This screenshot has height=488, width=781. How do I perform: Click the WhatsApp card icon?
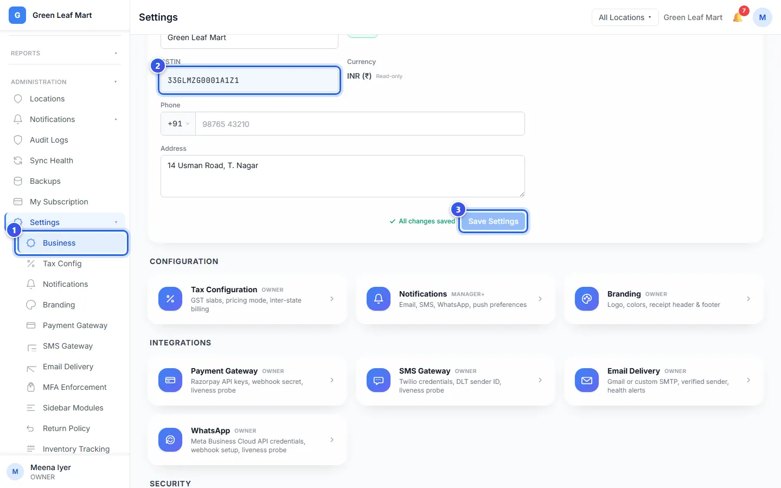[170, 440]
